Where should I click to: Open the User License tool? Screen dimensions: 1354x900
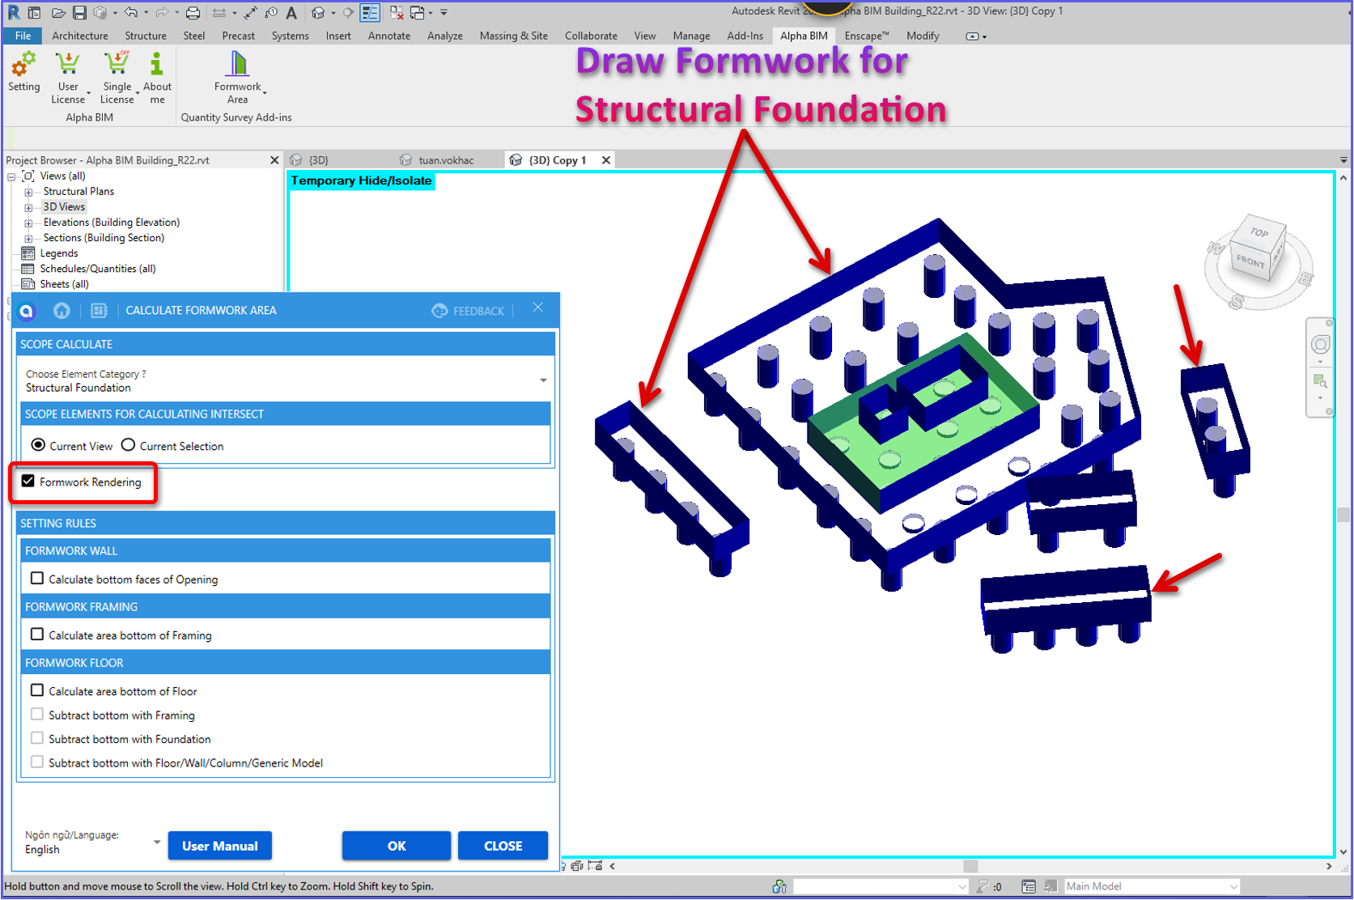[x=68, y=78]
